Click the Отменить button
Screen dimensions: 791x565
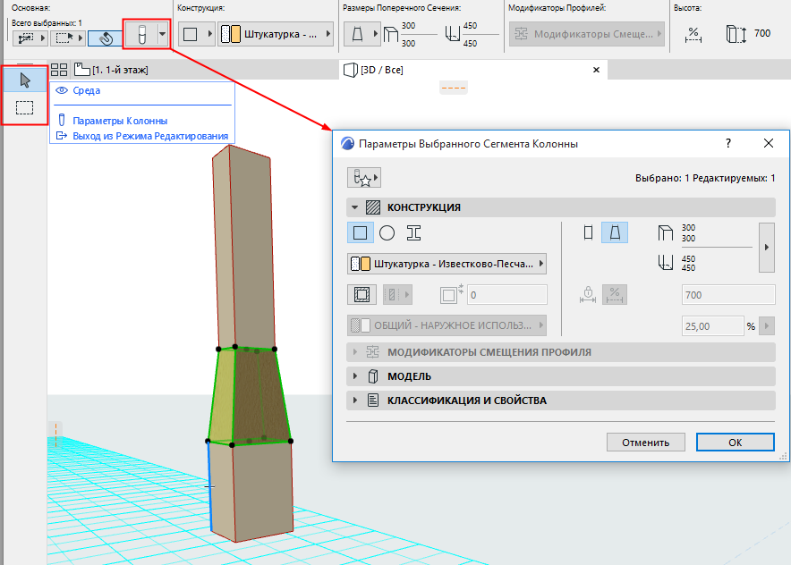[645, 443]
